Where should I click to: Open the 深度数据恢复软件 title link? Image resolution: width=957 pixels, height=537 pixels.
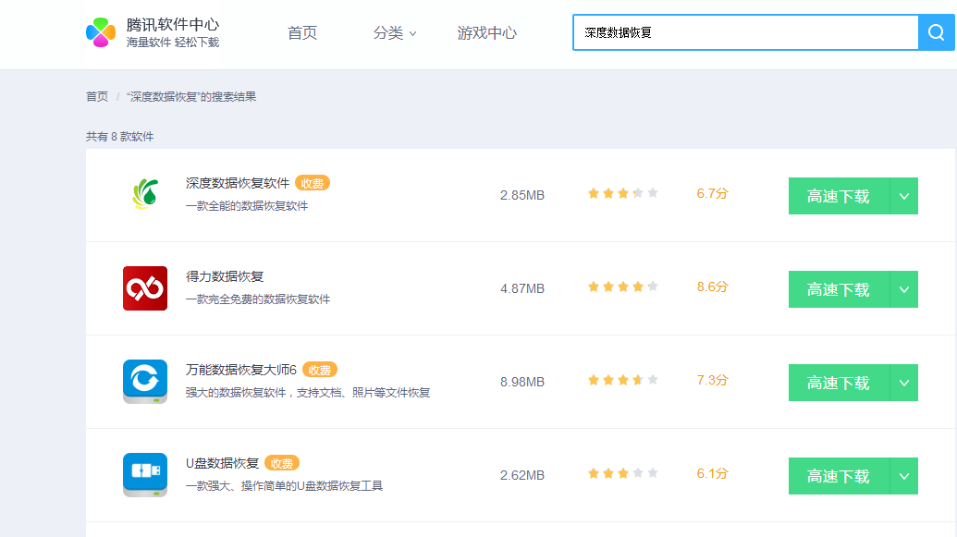(238, 183)
